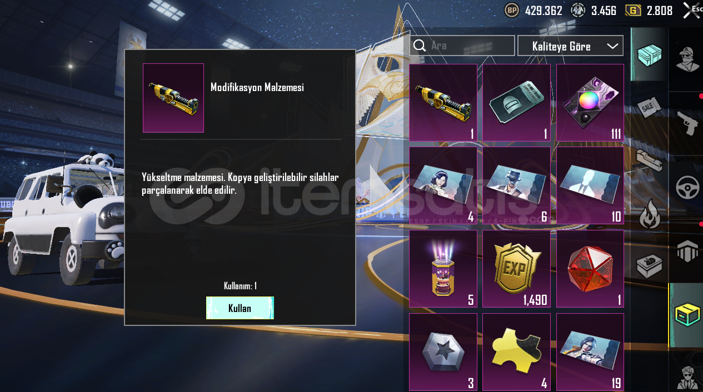Switch to the pistol weapons tab
Screen dimensions: 703x392
tap(686, 122)
